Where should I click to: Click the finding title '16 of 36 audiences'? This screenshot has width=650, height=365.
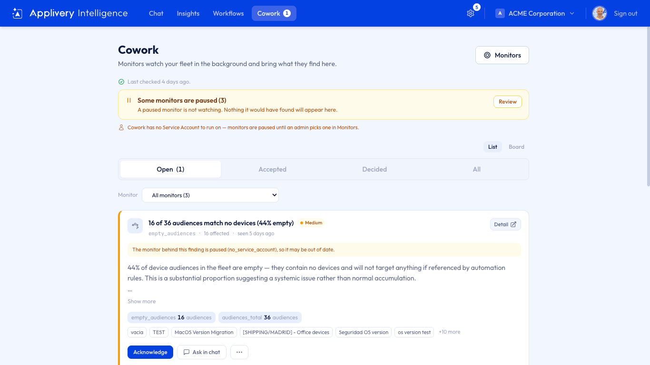(221, 223)
